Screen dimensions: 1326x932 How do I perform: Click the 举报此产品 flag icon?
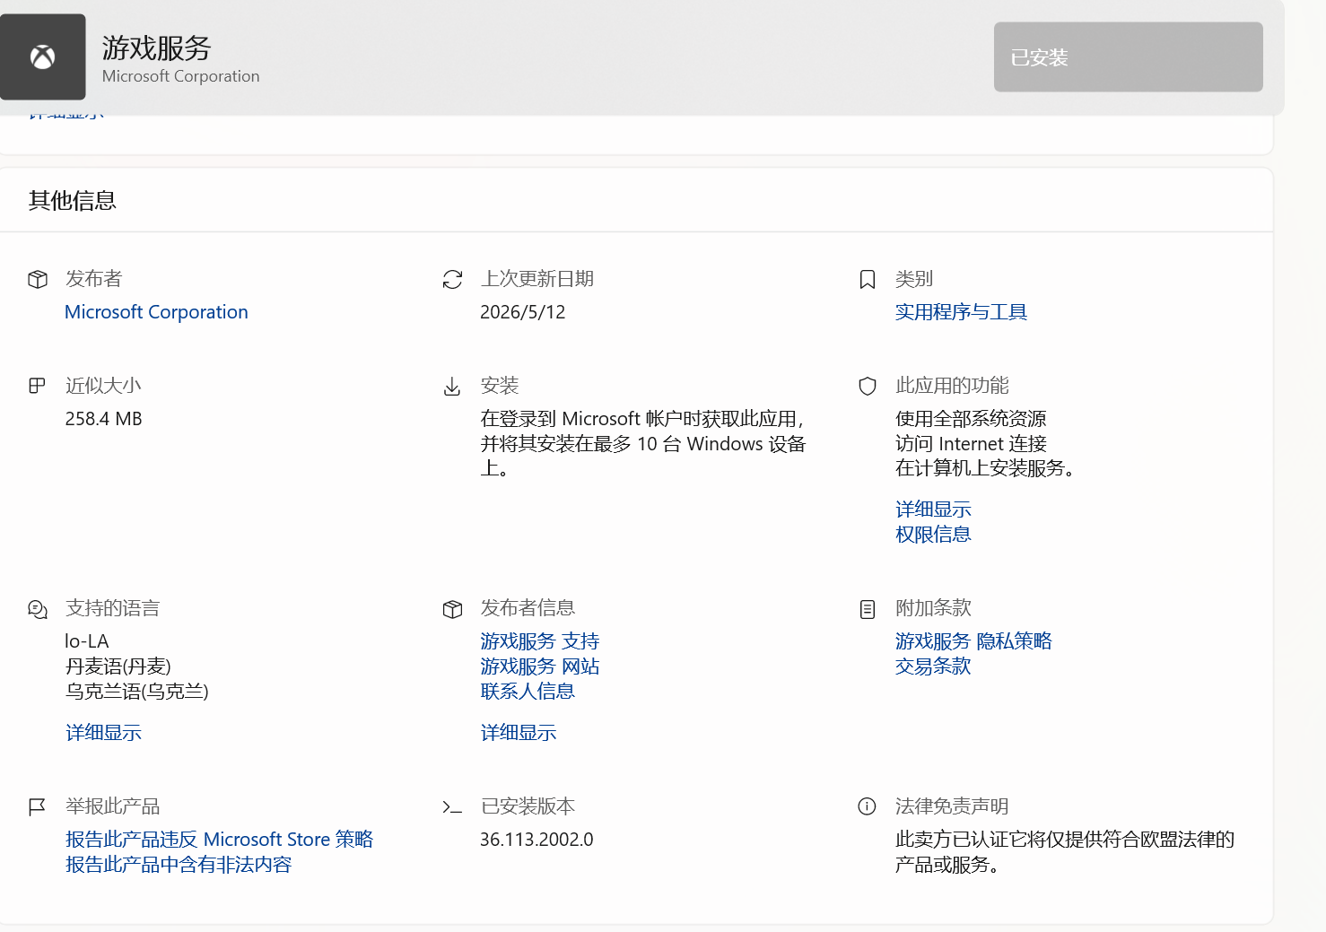click(37, 807)
